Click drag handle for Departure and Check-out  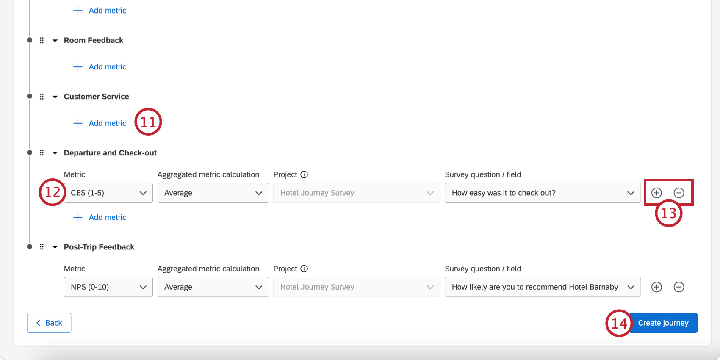42,153
